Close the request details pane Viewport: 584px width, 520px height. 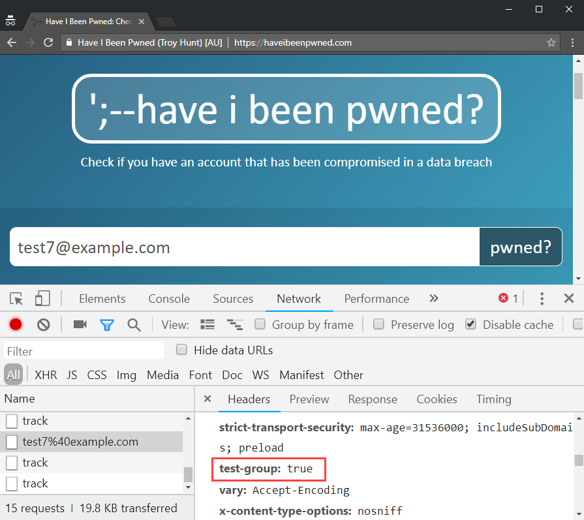(x=207, y=399)
